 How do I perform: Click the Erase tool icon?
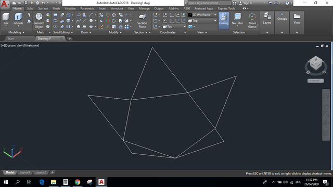(x=101, y=26)
